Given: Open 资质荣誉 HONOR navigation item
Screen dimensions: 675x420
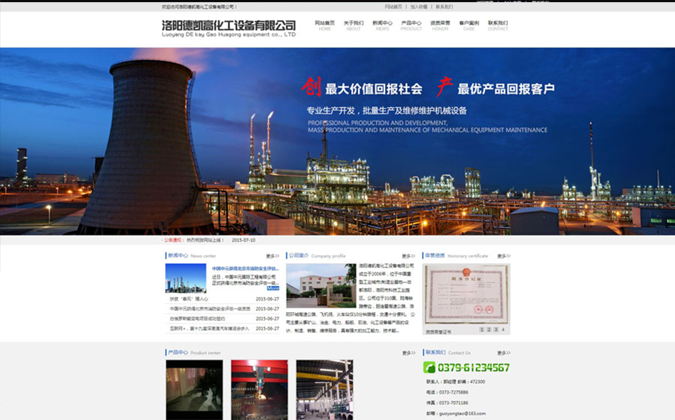Looking at the screenshot, I should tap(440, 25).
